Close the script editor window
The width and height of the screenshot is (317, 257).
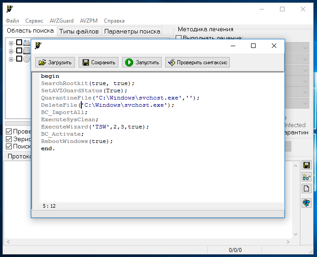(274, 46)
